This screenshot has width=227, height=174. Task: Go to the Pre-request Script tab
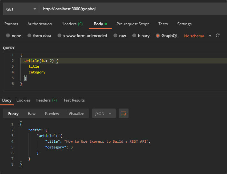tap(133, 24)
